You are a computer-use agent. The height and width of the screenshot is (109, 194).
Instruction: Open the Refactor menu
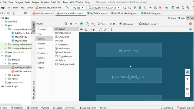[x=45, y=2]
